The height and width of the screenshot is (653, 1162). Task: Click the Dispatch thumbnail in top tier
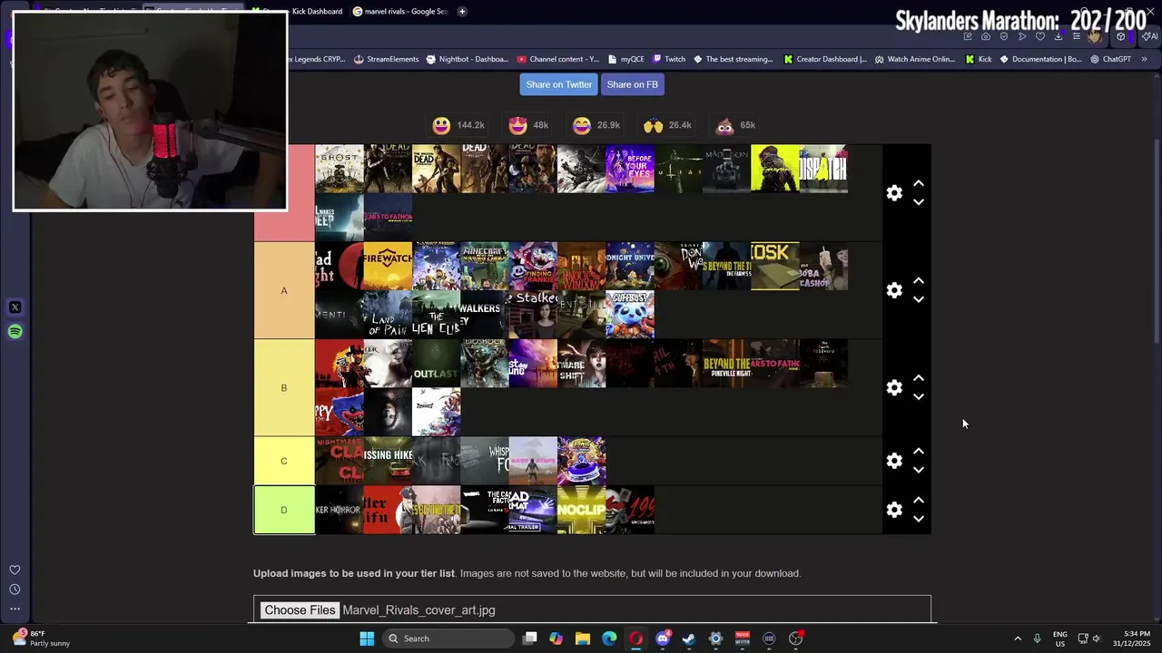coord(823,169)
